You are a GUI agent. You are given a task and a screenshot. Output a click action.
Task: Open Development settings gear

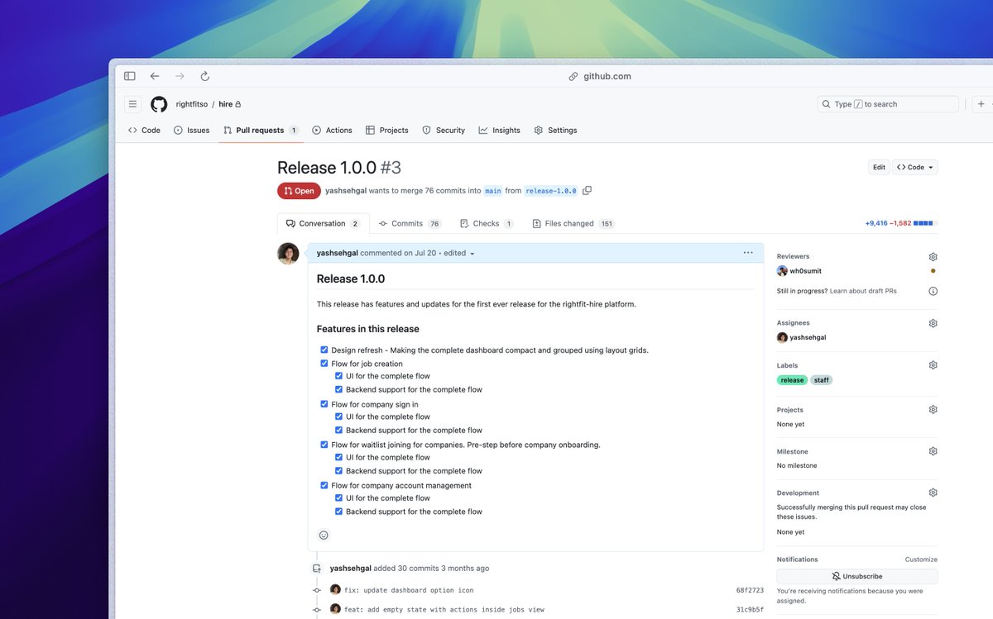(933, 493)
